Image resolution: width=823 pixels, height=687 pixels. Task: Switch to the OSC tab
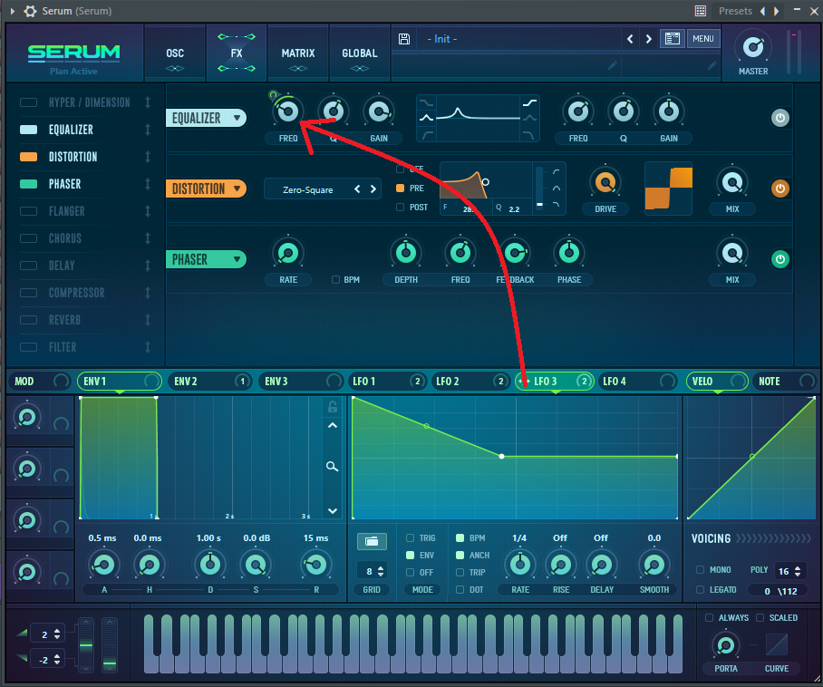(175, 53)
